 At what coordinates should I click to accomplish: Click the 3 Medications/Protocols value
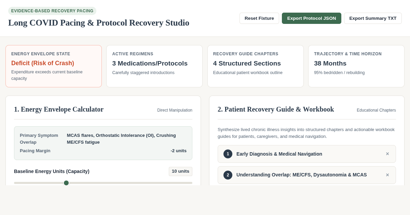tap(150, 63)
